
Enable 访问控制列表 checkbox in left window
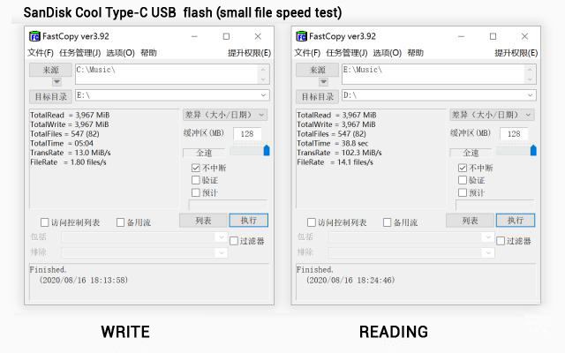pos(45,222)
